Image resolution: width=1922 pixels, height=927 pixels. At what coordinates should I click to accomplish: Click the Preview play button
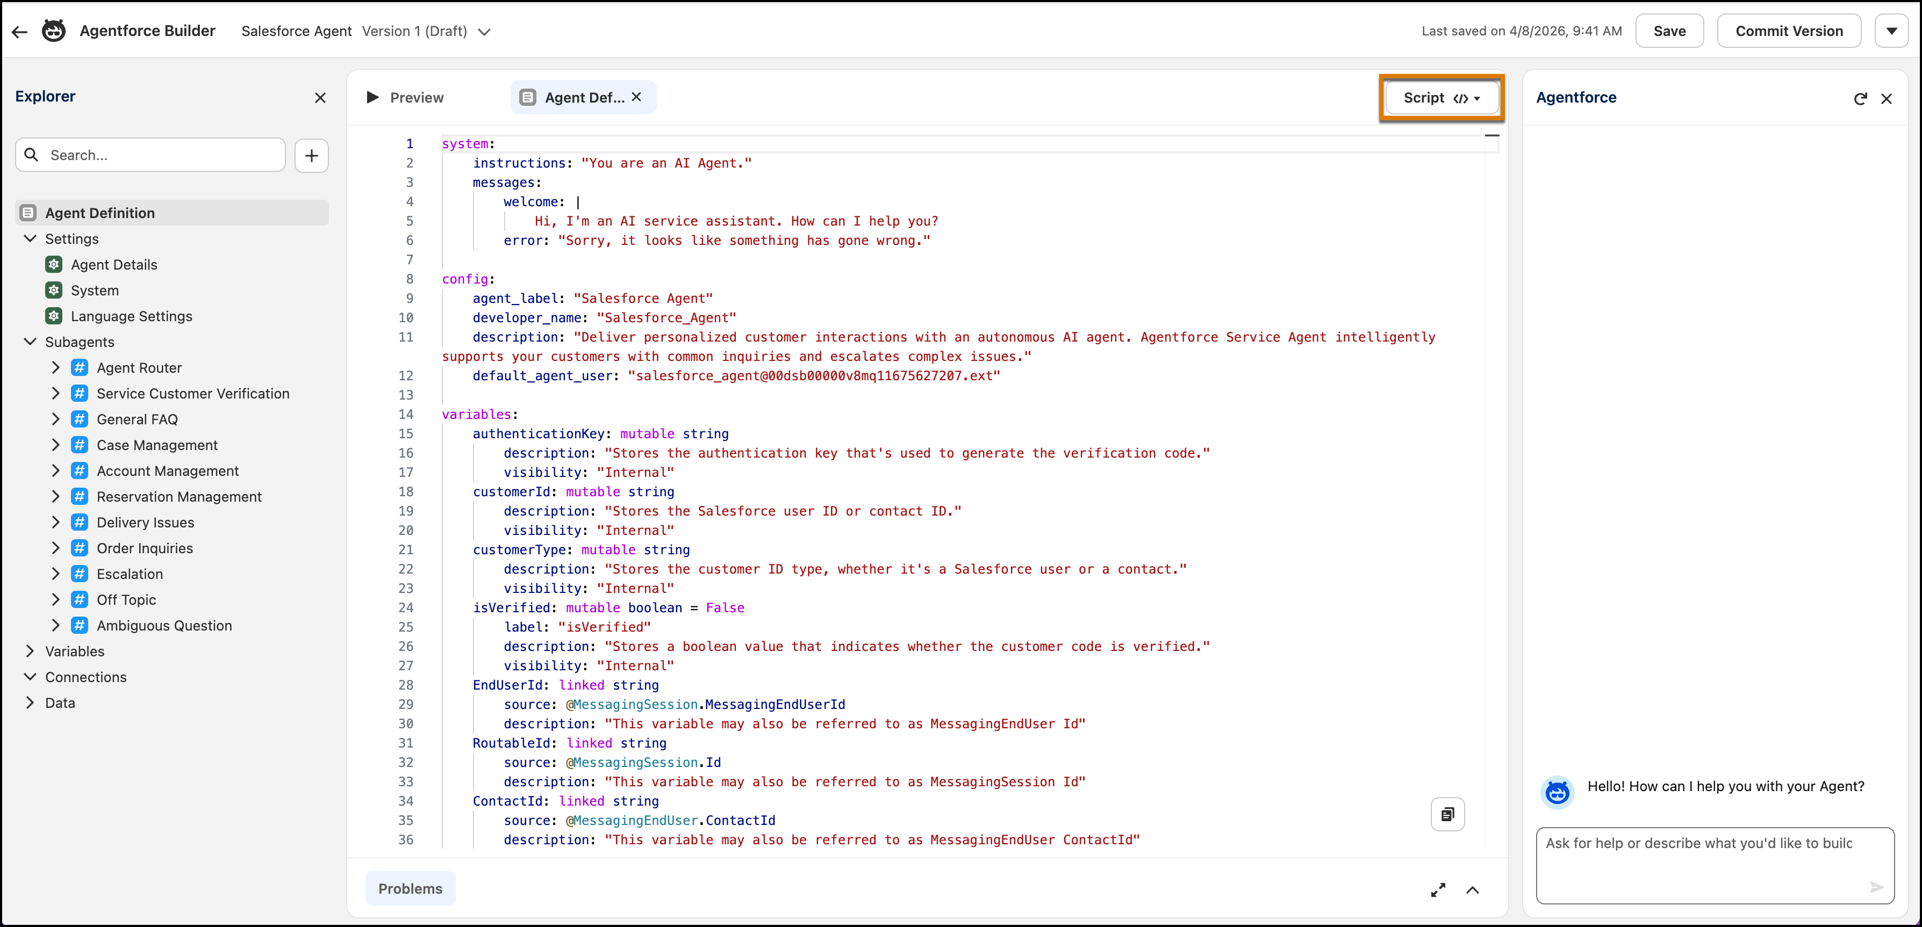point(372,97)
